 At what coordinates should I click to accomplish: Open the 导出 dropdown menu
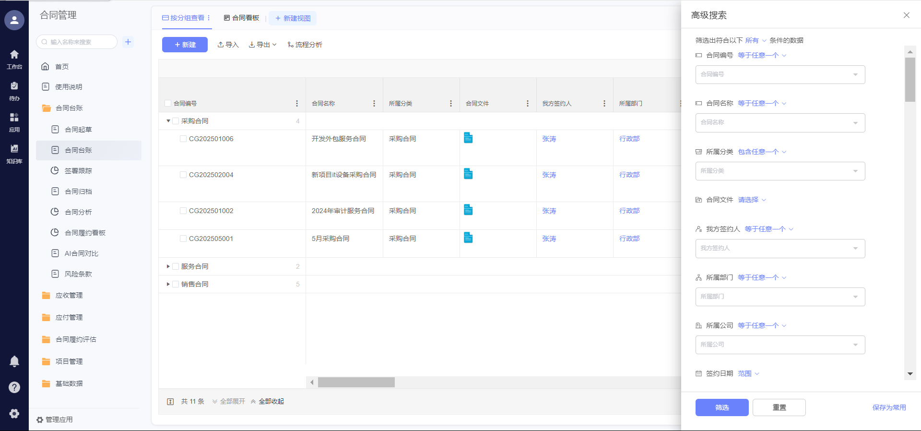[262, 45]
